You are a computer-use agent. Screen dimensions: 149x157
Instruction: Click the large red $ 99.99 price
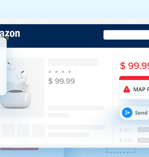click(134, 66)
